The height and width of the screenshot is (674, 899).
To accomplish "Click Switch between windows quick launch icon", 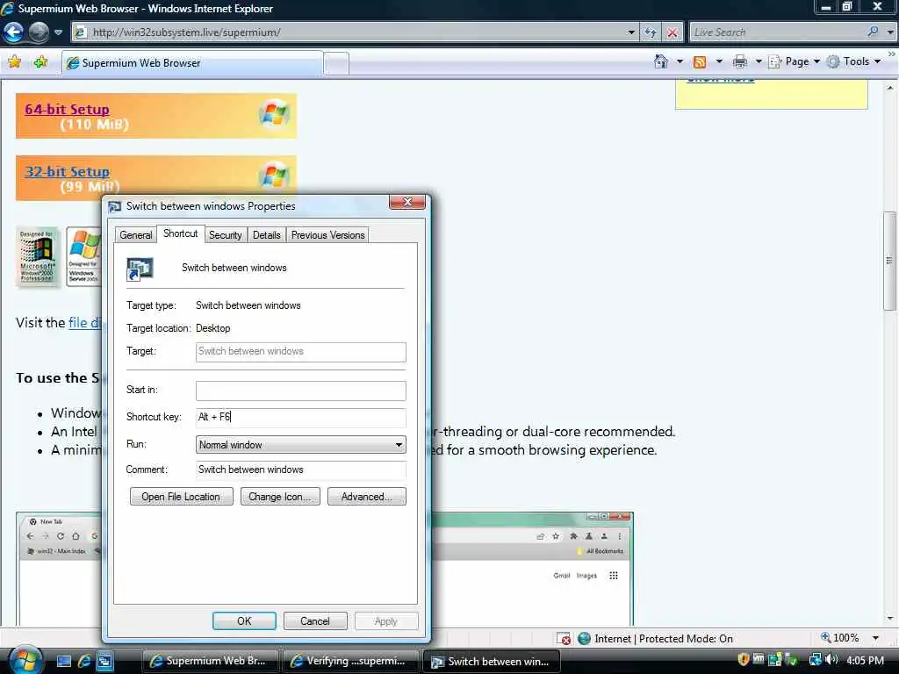I will tap(105, 662).
